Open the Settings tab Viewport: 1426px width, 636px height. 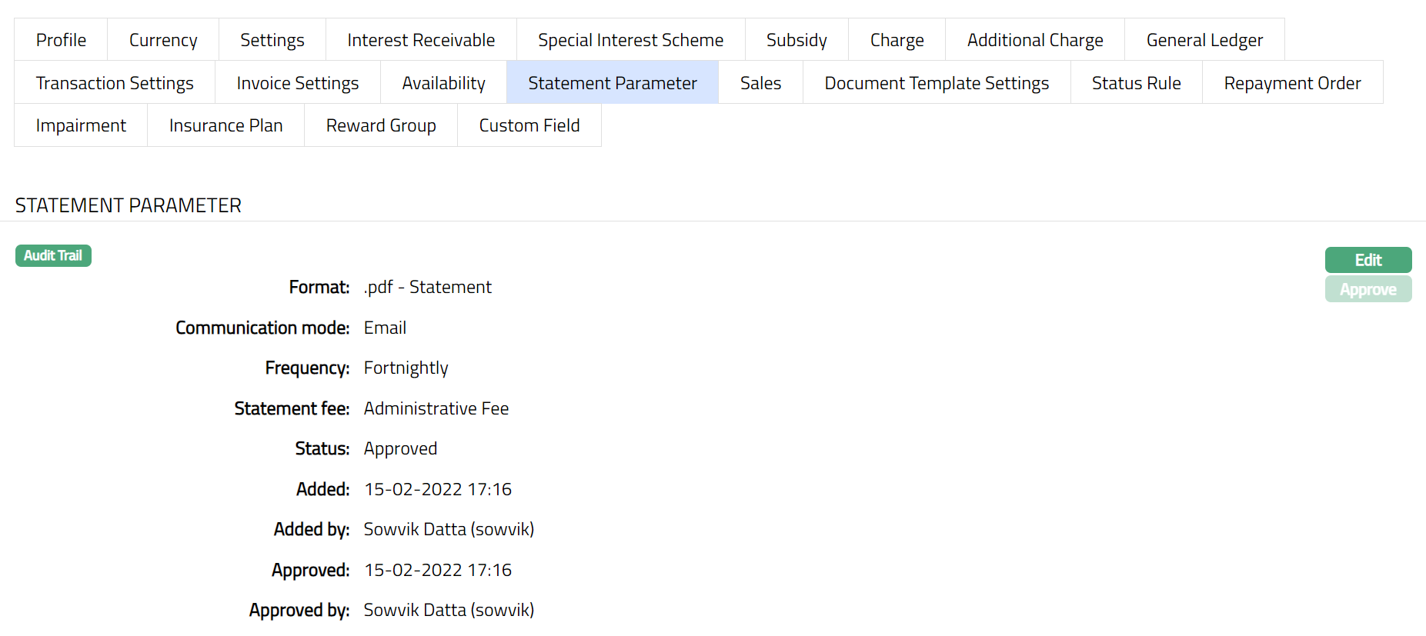pos(272,40)
